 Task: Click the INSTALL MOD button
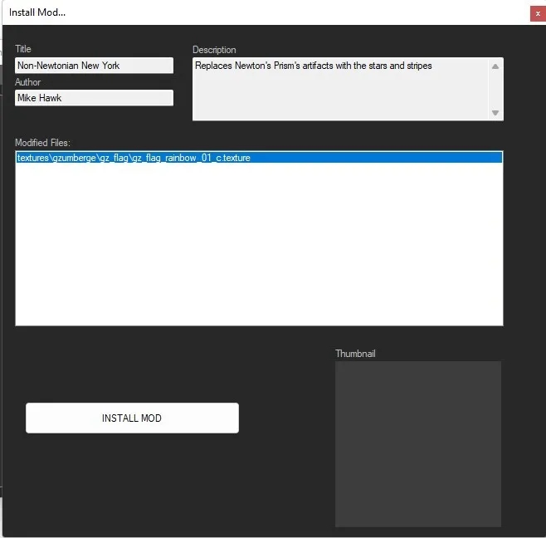point(132,418)
